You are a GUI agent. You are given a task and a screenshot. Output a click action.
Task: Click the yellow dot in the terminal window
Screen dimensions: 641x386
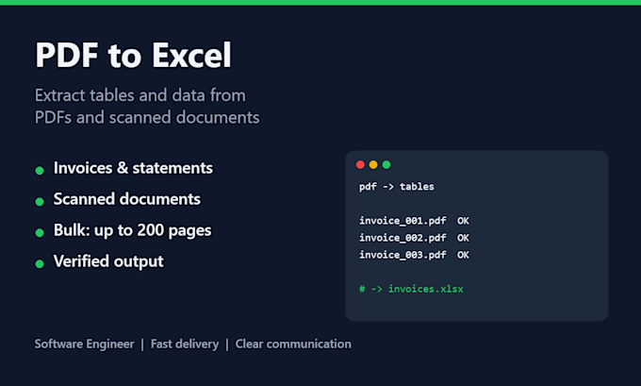tap(373, 164)
